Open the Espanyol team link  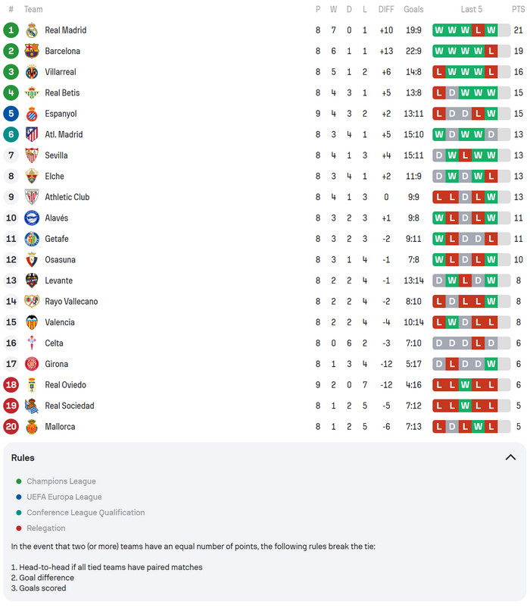(x=61, y=114)
